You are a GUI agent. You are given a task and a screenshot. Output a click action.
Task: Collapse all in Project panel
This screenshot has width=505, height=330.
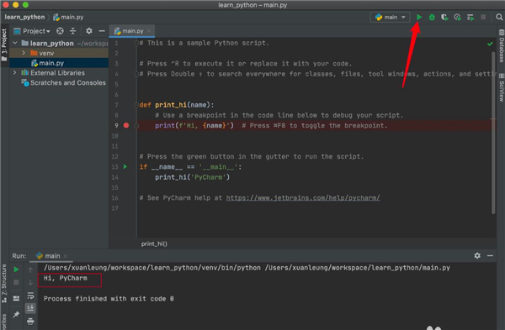(73, 31)
